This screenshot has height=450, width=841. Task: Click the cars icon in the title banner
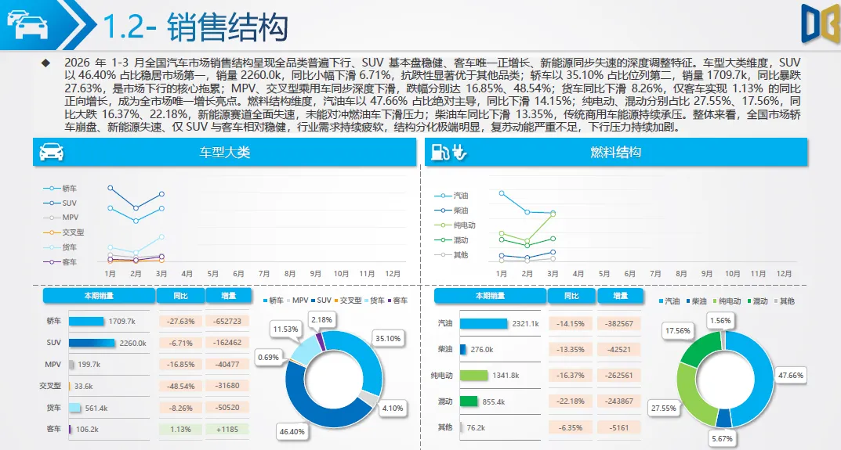click(x=27, y=24)
